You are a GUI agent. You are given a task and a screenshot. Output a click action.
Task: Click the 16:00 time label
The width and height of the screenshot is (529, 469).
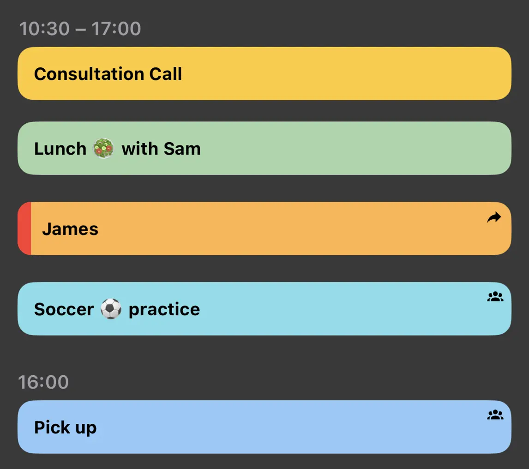point(44,382)
